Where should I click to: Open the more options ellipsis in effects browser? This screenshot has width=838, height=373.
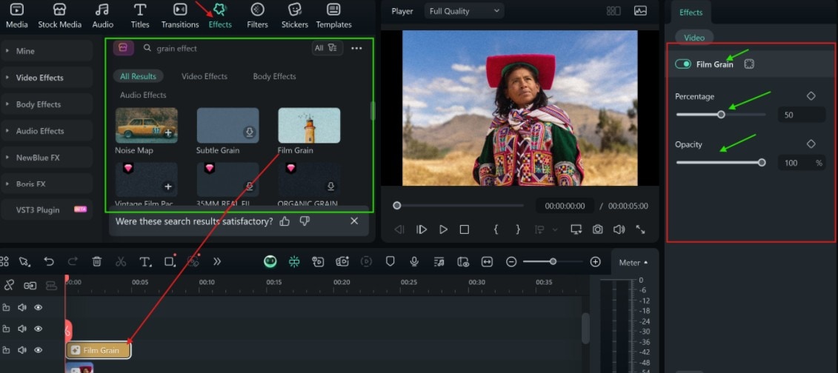(x=356, y=48)
